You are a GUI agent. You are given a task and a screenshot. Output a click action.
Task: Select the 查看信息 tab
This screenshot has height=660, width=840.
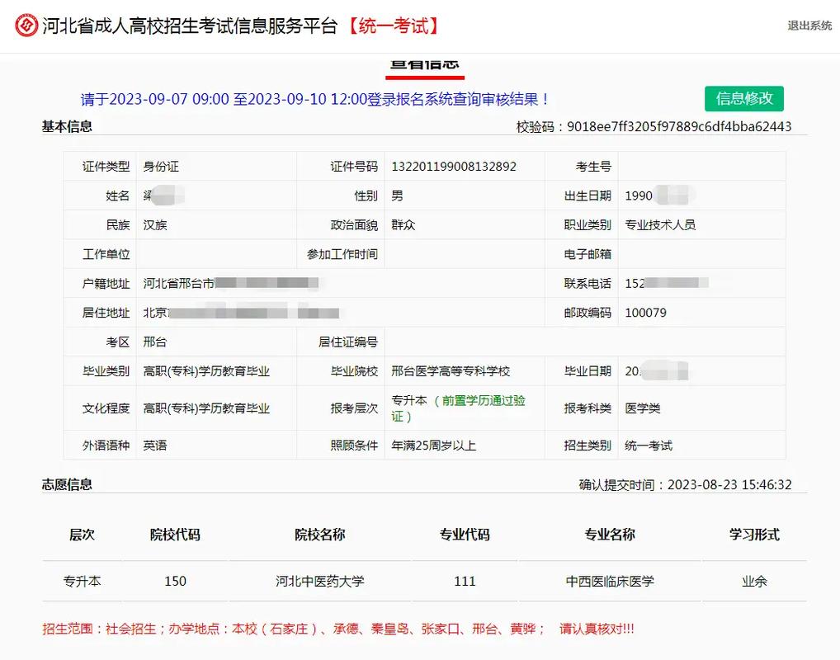click(426, 64)
